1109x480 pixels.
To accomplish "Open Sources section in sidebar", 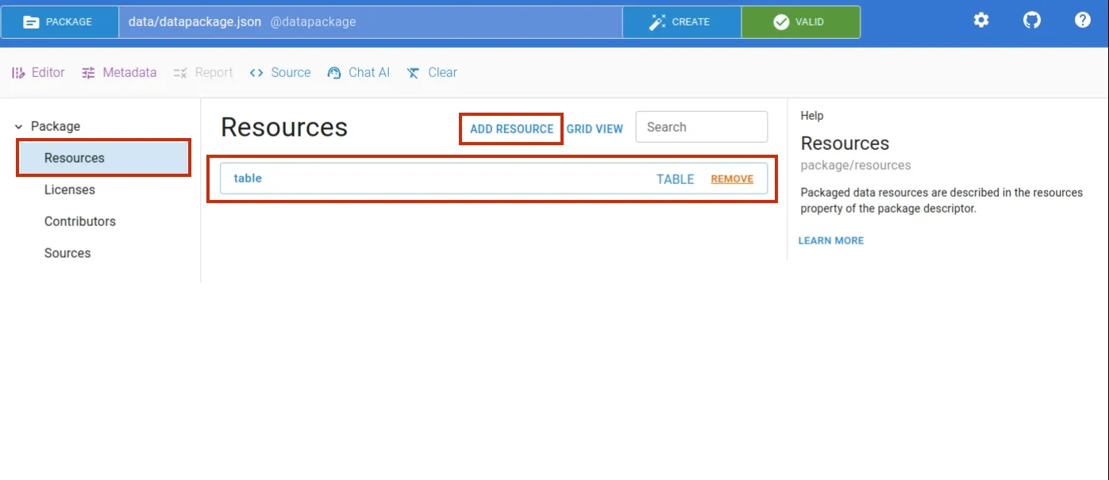I will (67, 253).
